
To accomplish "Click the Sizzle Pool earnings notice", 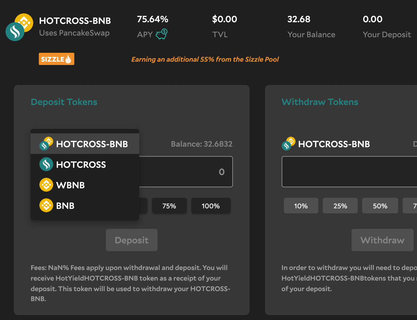I will point(205,59).
